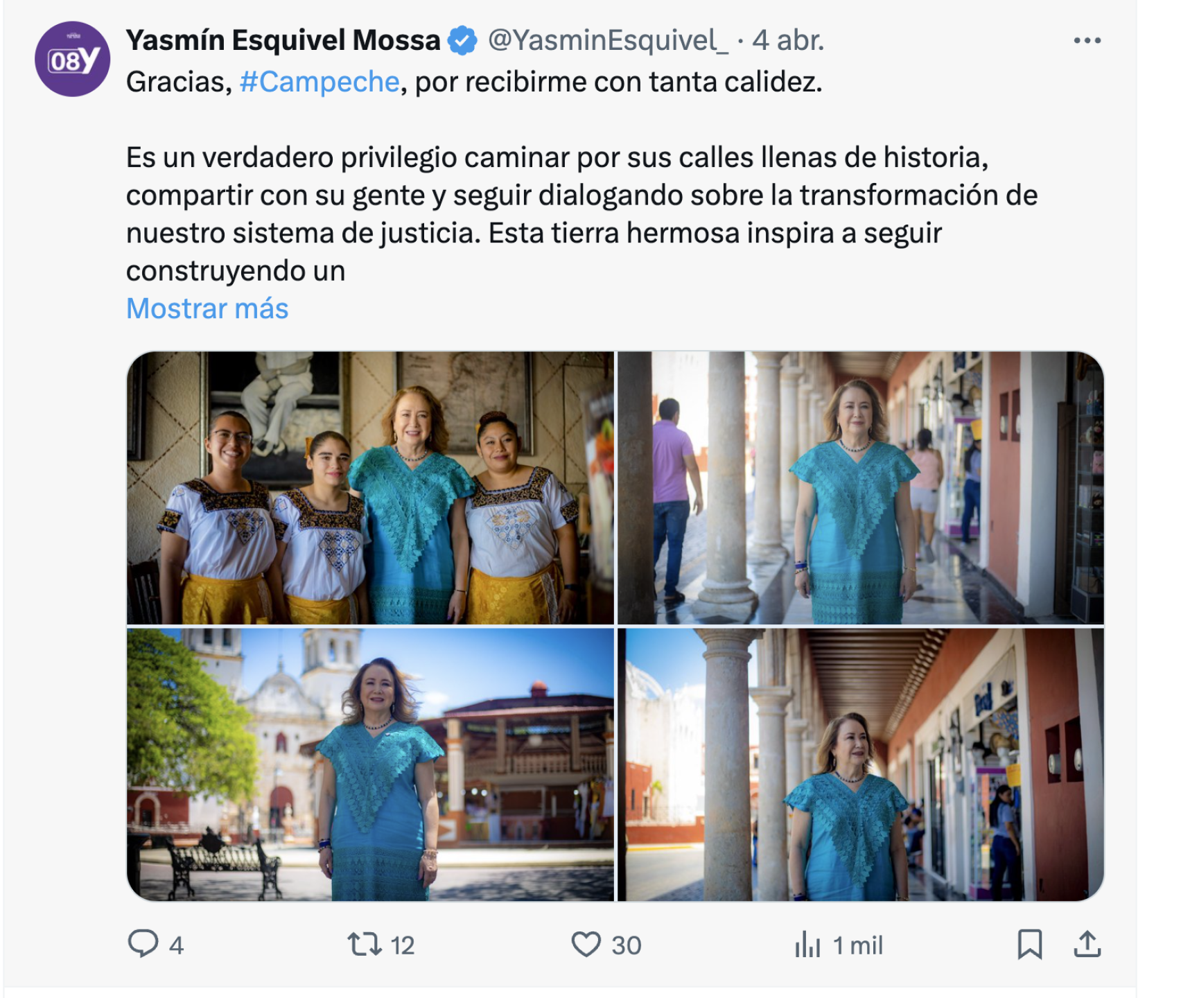Expand tweet with Mostrar más
The width and height of the screenshot is (1181, 998).
tap(207, 308)
